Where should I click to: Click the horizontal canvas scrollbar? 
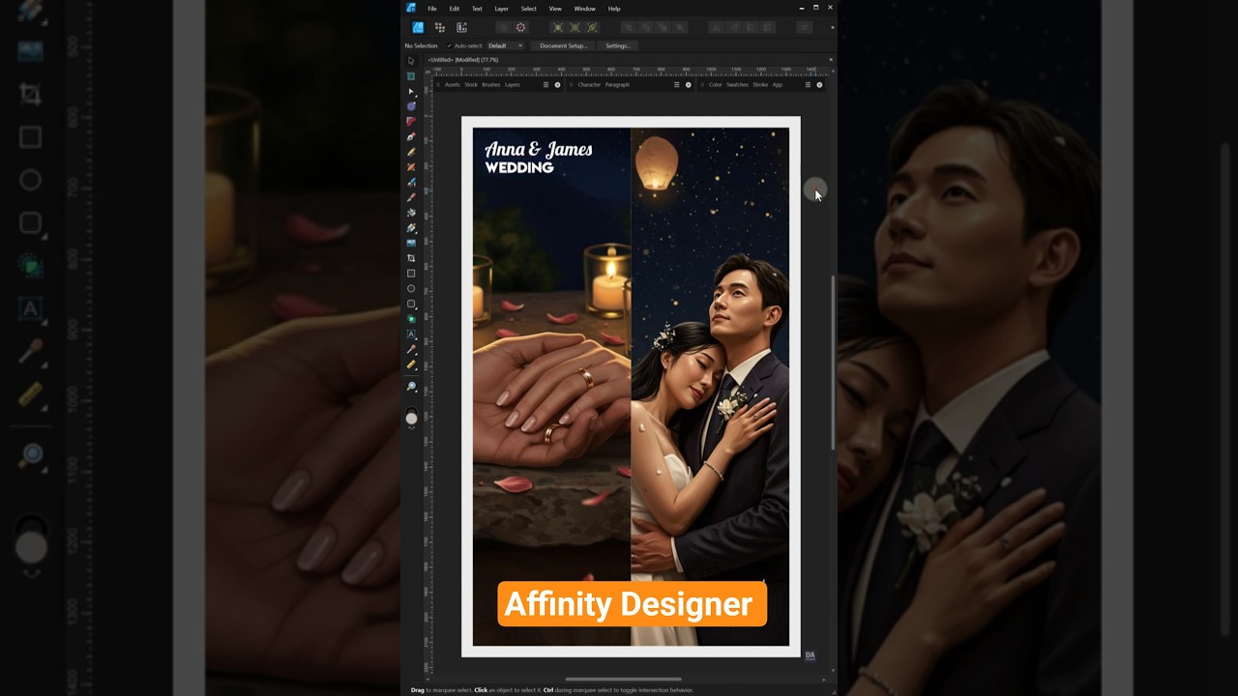(x=624, y=679)
